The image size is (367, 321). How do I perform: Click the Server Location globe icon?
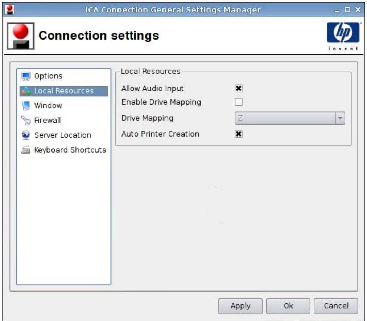[x=26, y=135]
